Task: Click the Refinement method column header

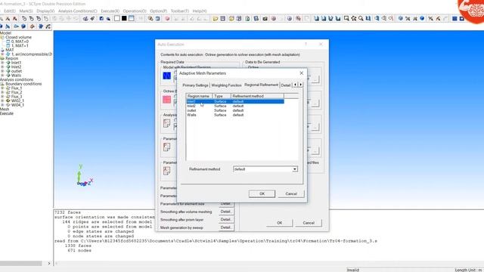Action: (257, 96)
